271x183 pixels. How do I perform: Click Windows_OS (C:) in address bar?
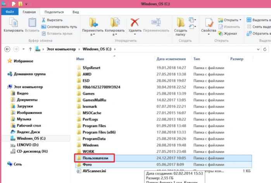[97, 49]
